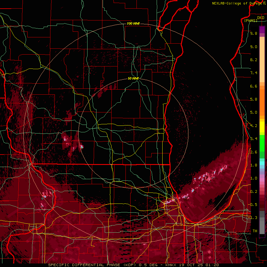Click the cyan segment of the color bar
Image resolution: width=267 pixels, height=267 pixels.
point(262,163)
